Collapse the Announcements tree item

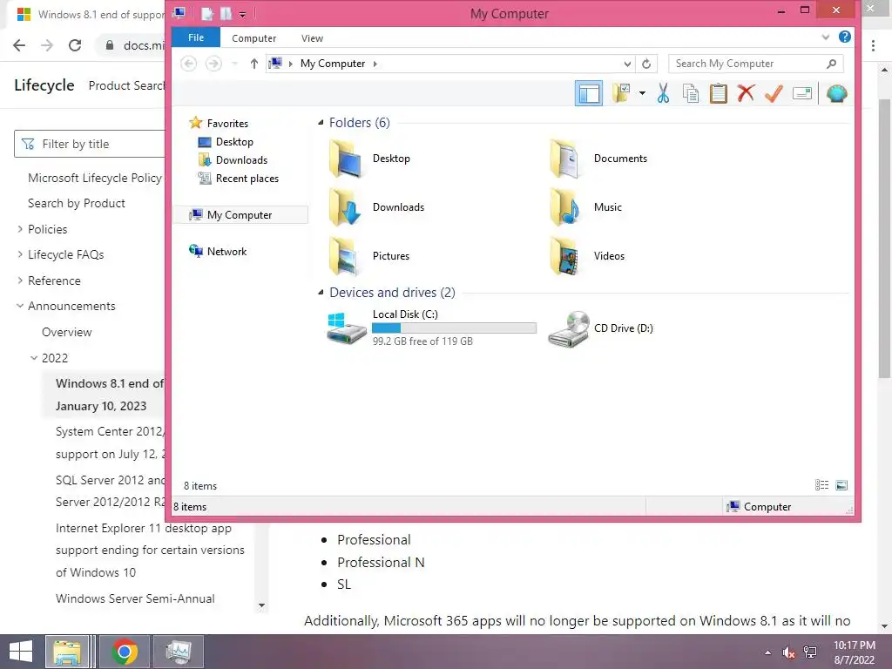(x=20, y=306)
